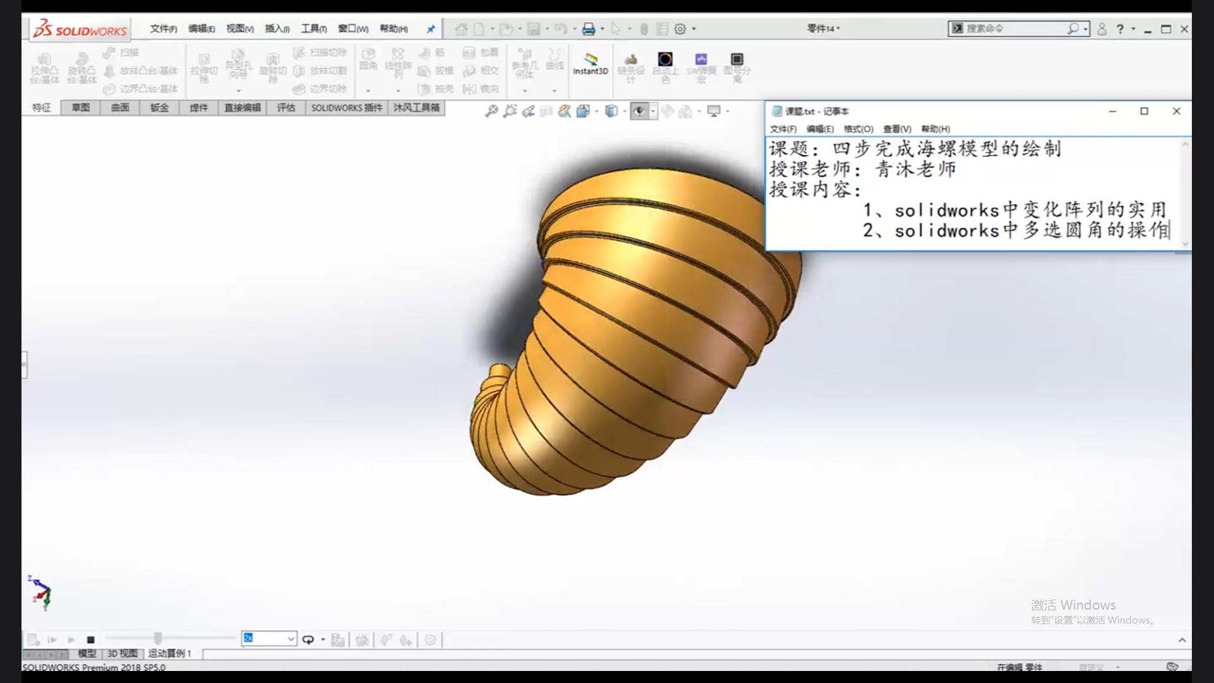Toggle playback loop mode button
Image resolution: width=1214 pixels, height=683 pixels.
(308, 640)
